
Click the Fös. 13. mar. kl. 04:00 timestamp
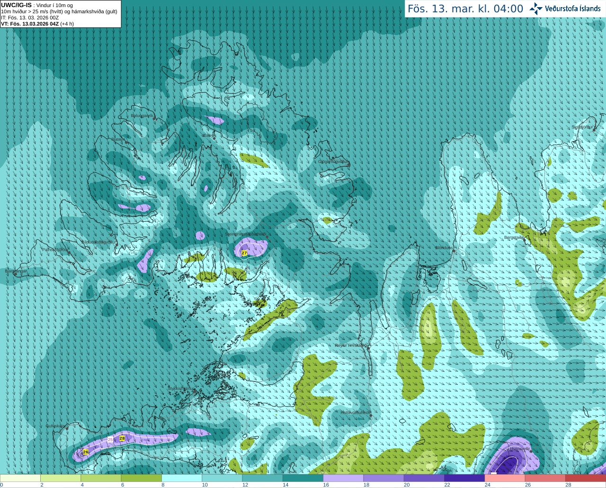pyautogui.click(x=465, y=9)
